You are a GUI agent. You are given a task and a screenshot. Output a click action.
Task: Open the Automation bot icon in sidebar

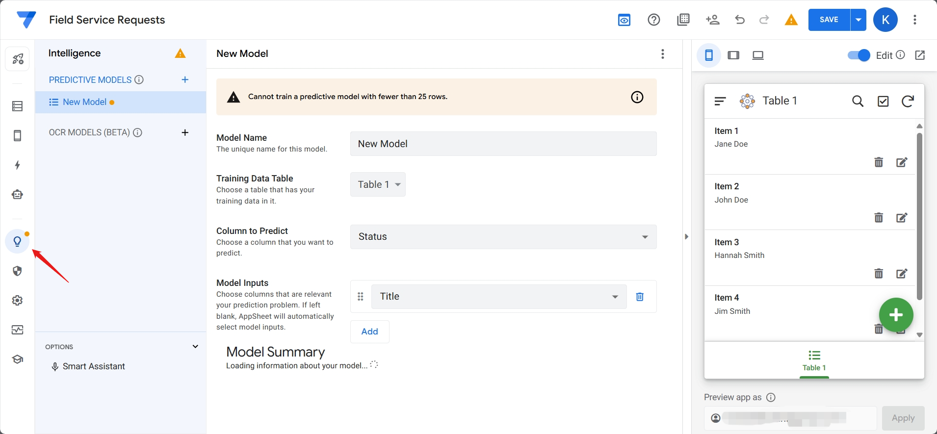coord(18,195)
